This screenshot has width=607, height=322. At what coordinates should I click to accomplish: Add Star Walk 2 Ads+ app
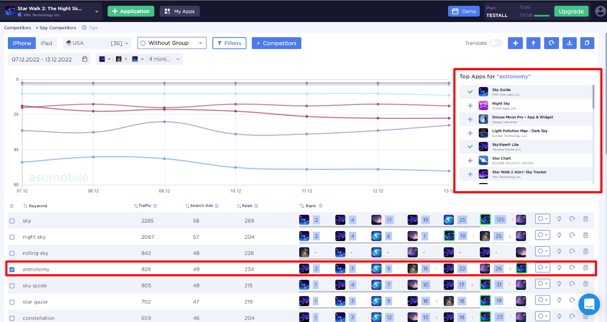470,174
